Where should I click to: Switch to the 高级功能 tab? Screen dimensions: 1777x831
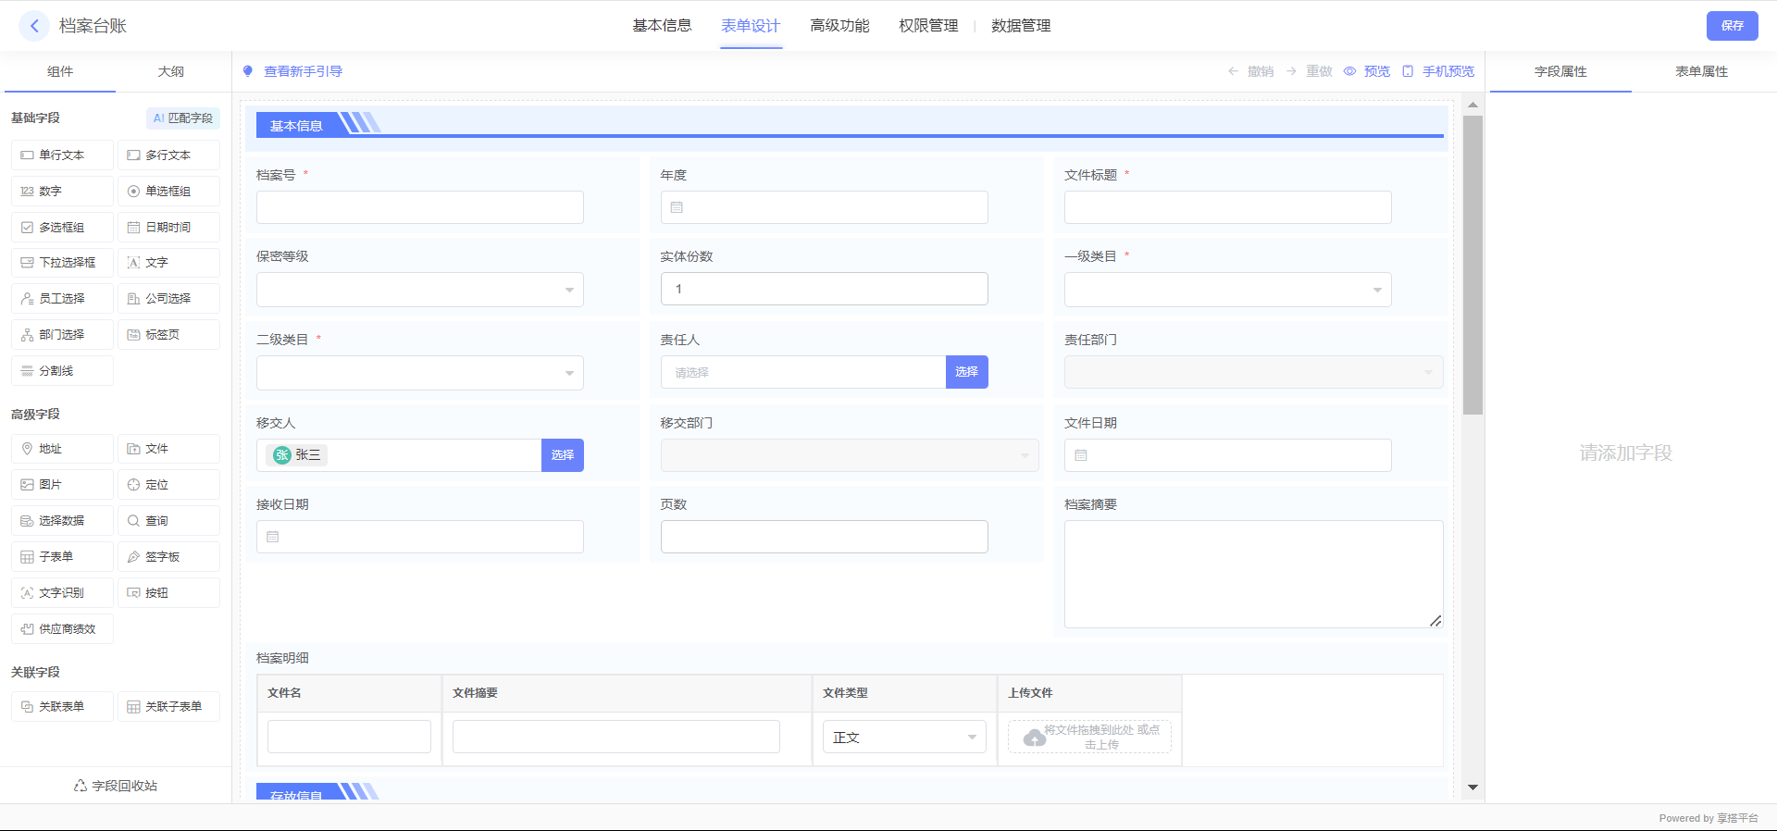pos(839,26)
